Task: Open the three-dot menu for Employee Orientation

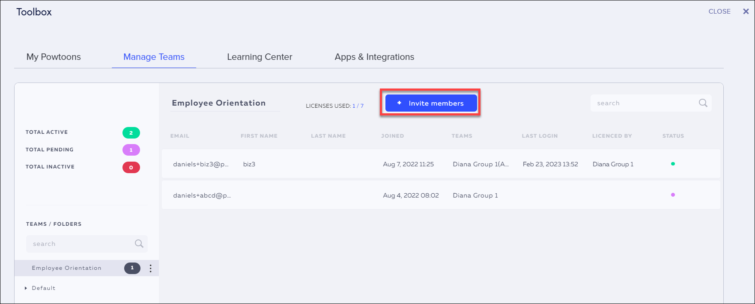Action: tap(150, 268)
